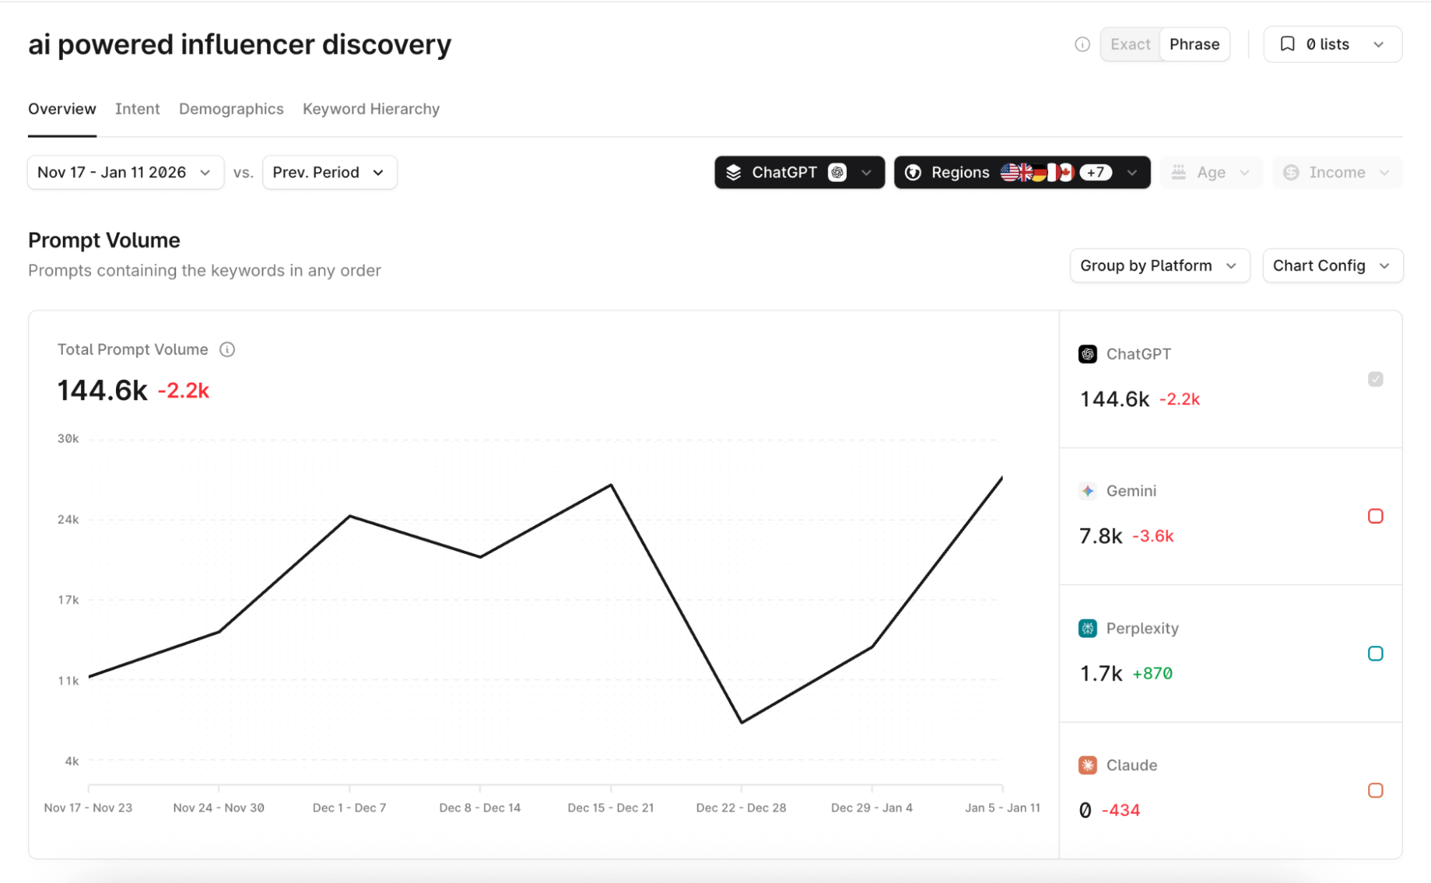Expand the Group by Platform dropdown
This screenshot has width=1431, height=883.
click(1159, 265)
